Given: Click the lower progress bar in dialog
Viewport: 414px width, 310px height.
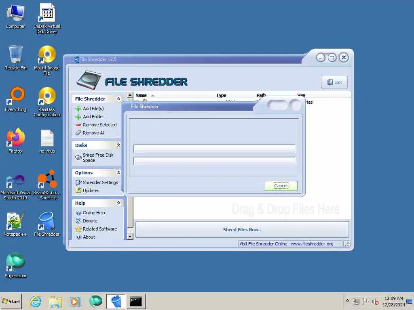Looking at the screenshot, I should coord(214,161).
